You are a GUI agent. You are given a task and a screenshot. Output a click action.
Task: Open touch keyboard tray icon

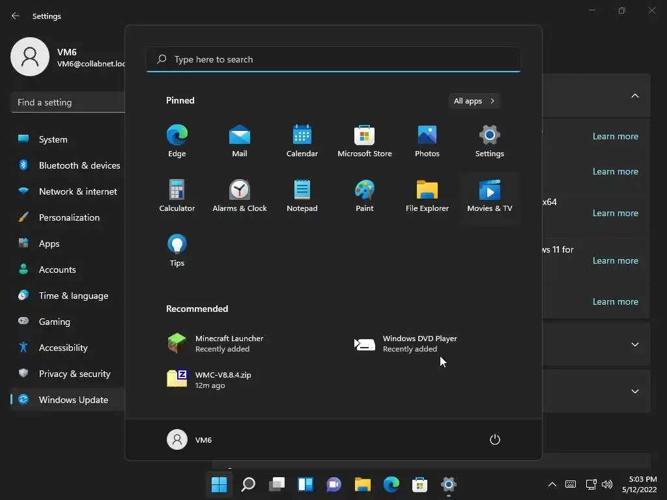571,484
